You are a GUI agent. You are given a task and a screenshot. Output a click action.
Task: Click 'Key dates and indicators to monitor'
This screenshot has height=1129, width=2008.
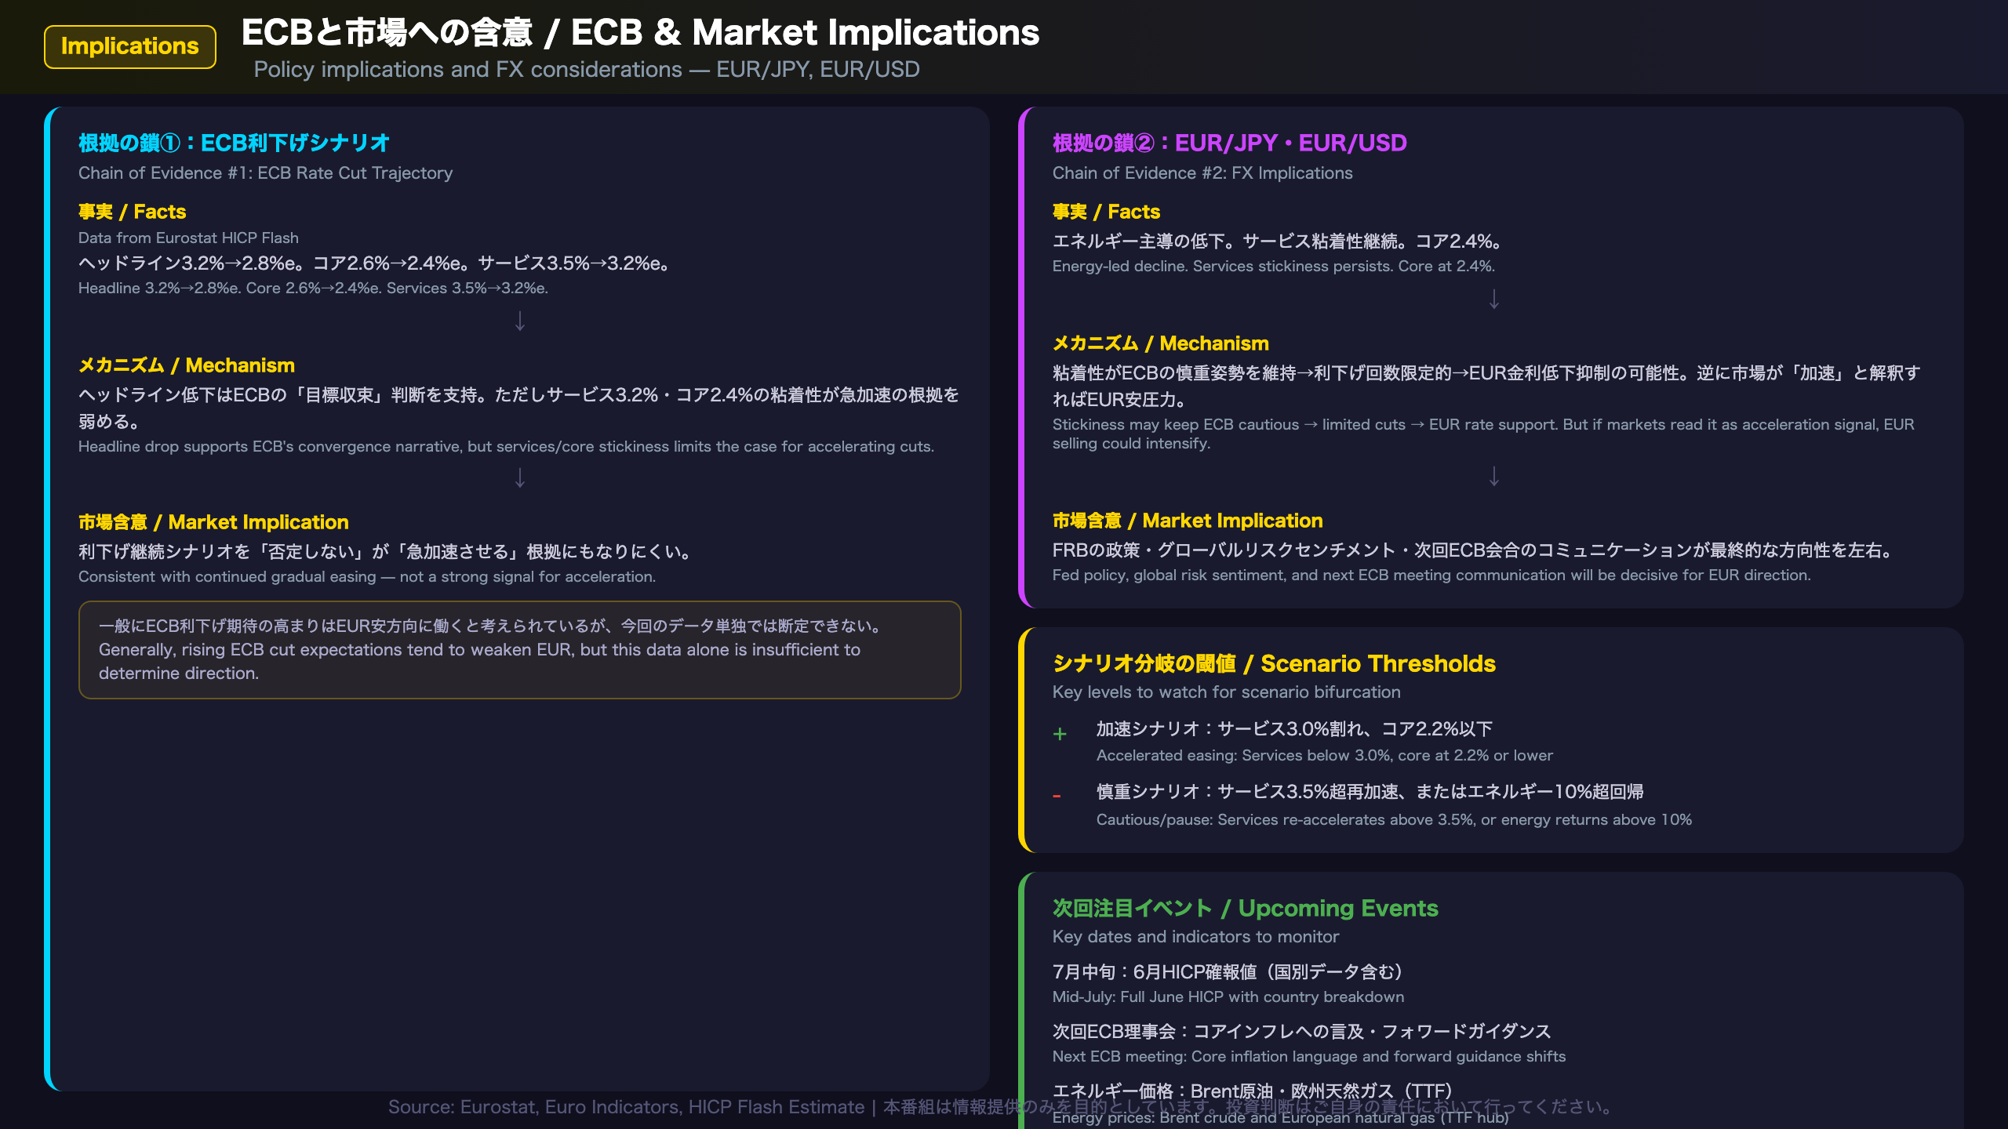coord(1195,937)
